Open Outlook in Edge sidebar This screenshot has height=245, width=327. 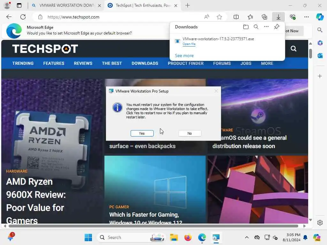(320, 56)
